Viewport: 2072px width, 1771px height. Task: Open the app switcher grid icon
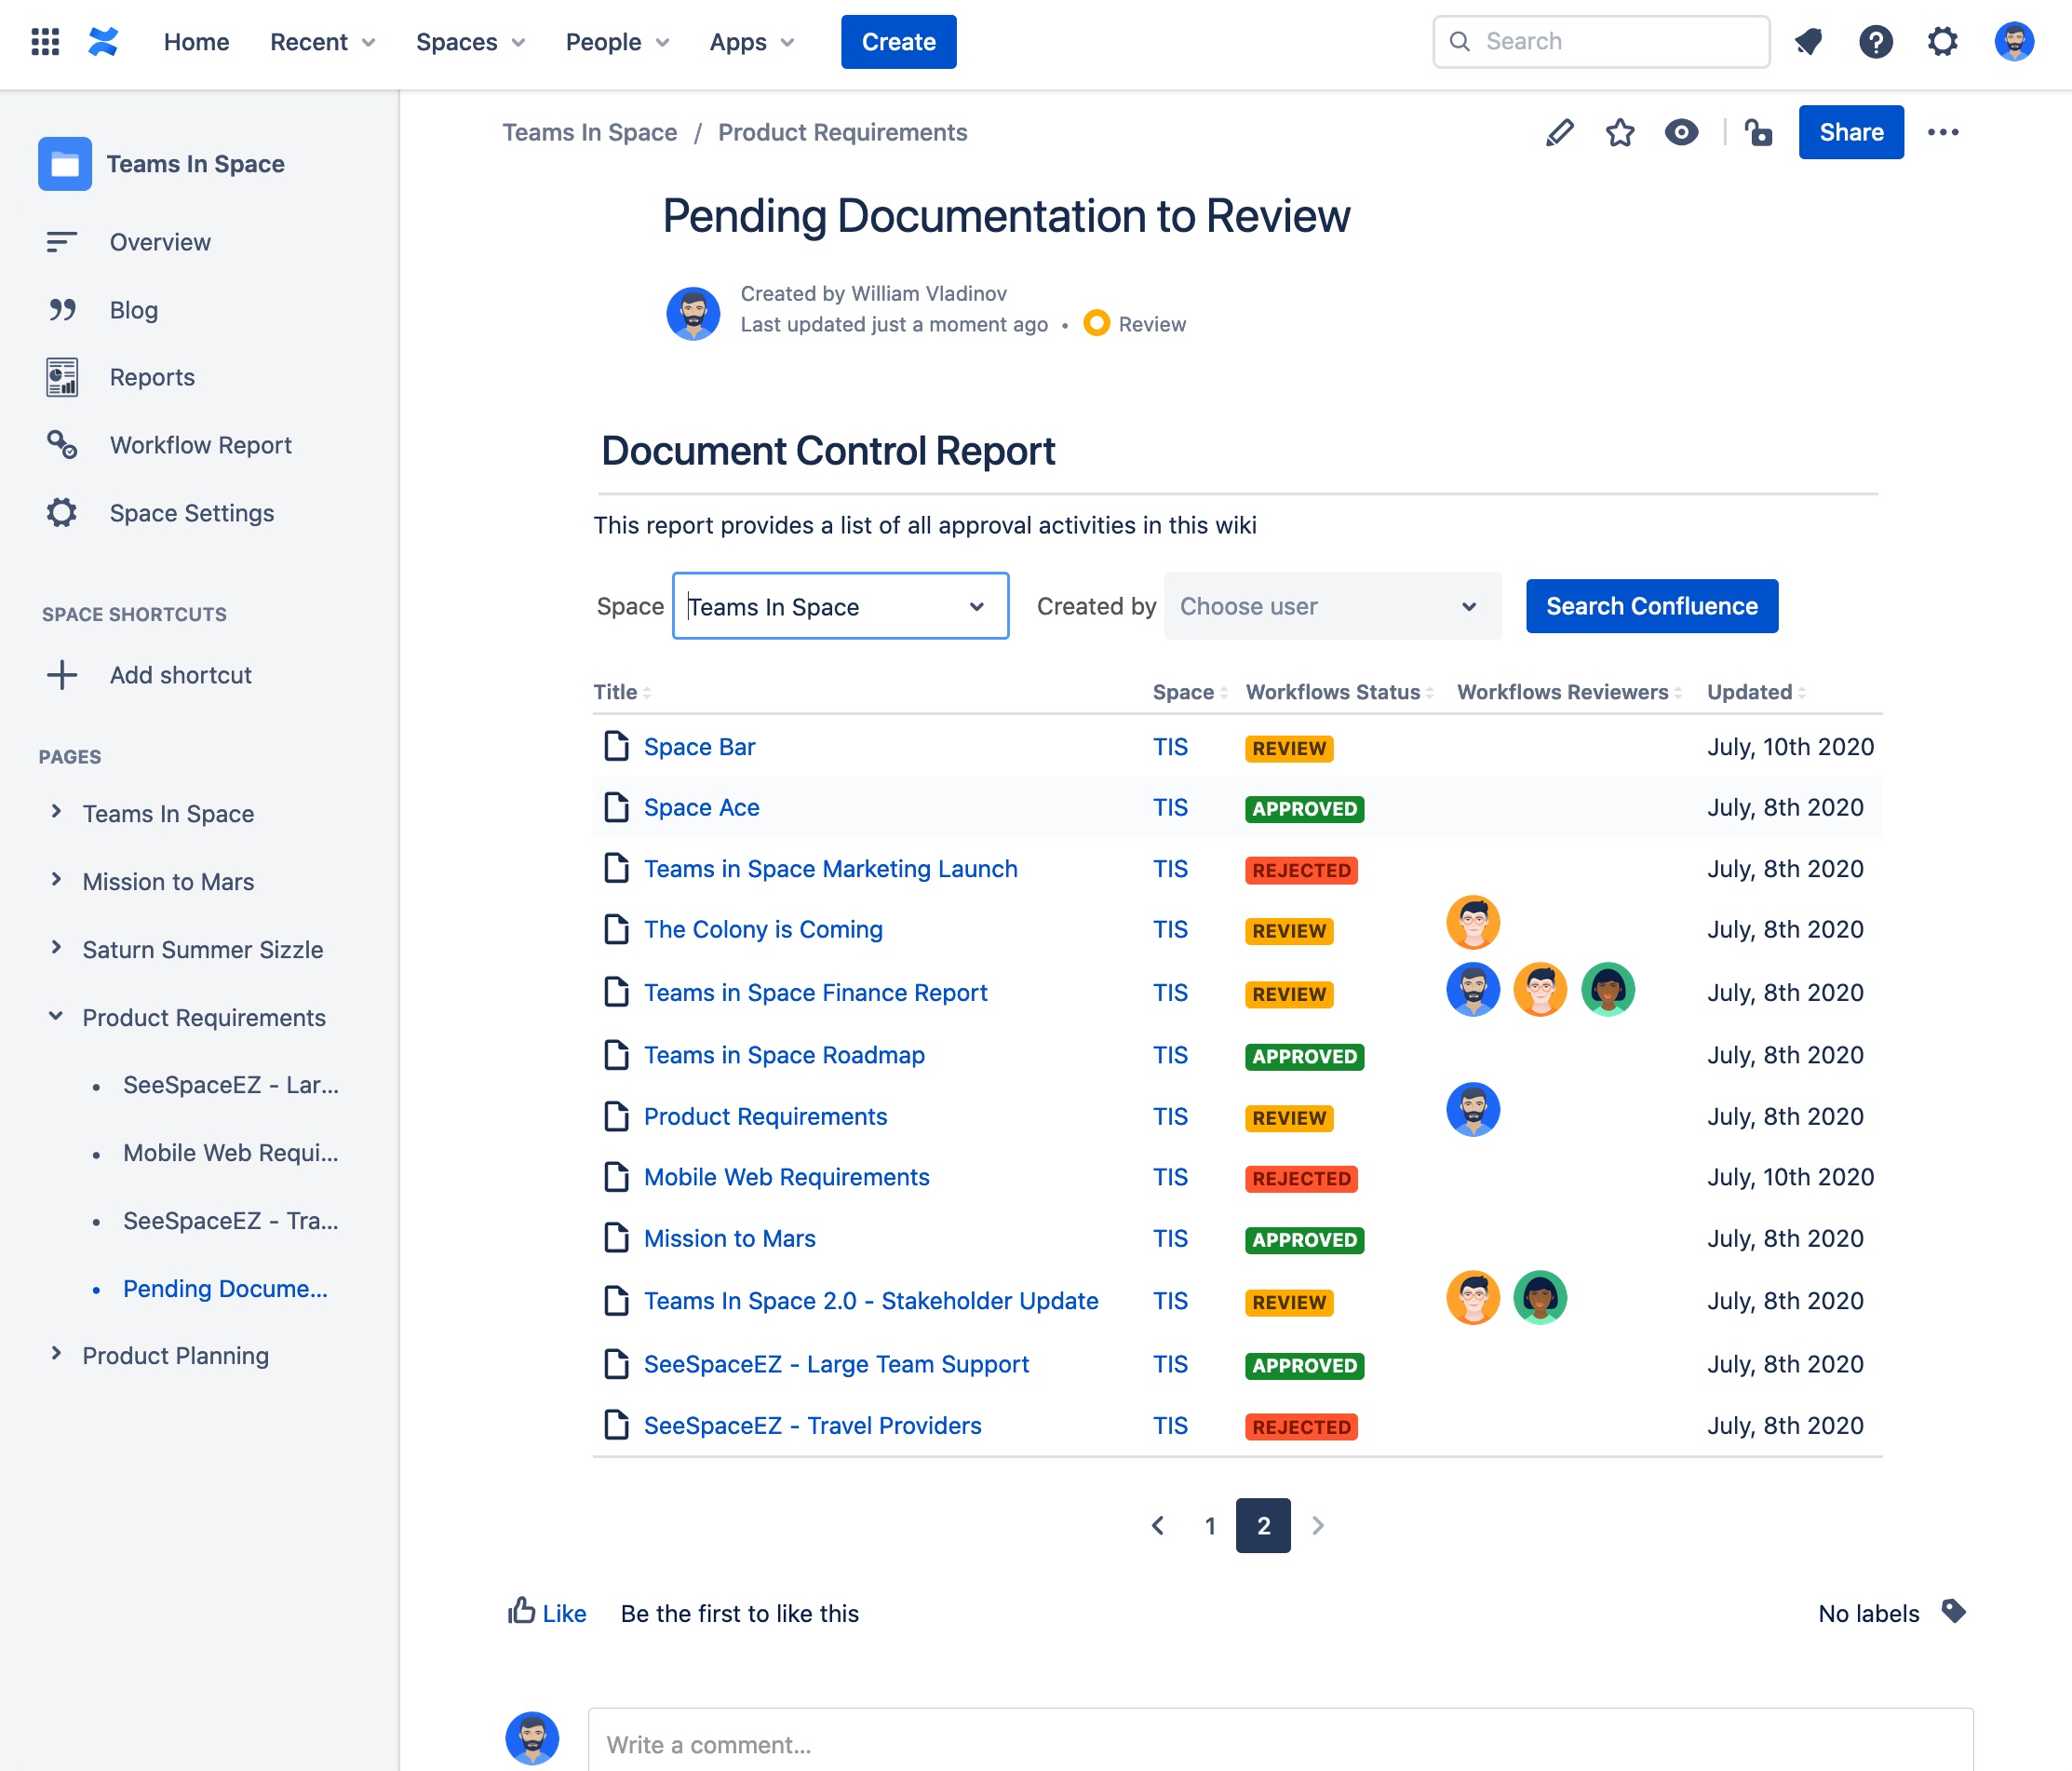(x=45, y=42)
